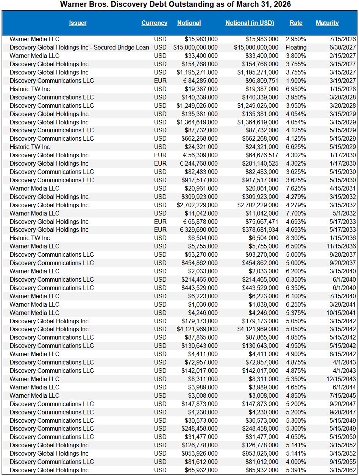The width and height of the screenshot is (359, 476).
Task: Click the Currency column header
Action: coord(155,23)
